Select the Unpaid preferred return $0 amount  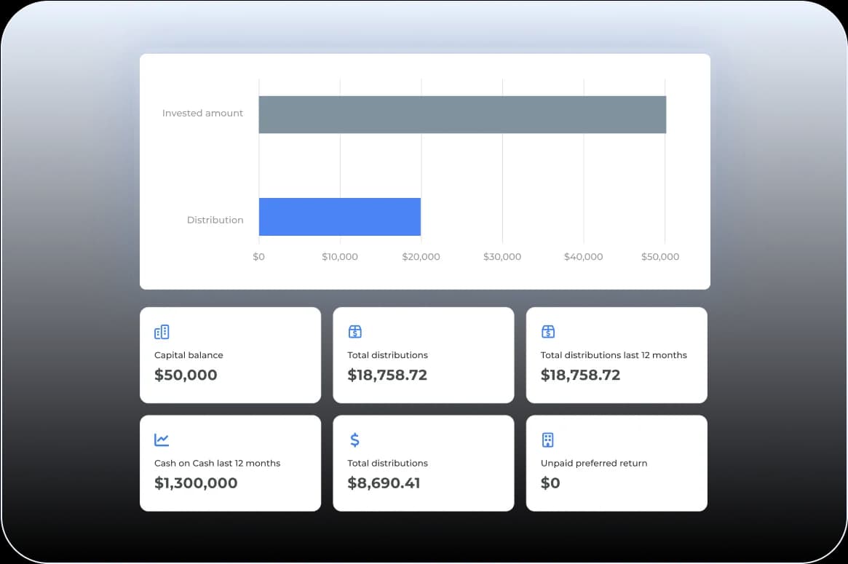click(550, 482)
